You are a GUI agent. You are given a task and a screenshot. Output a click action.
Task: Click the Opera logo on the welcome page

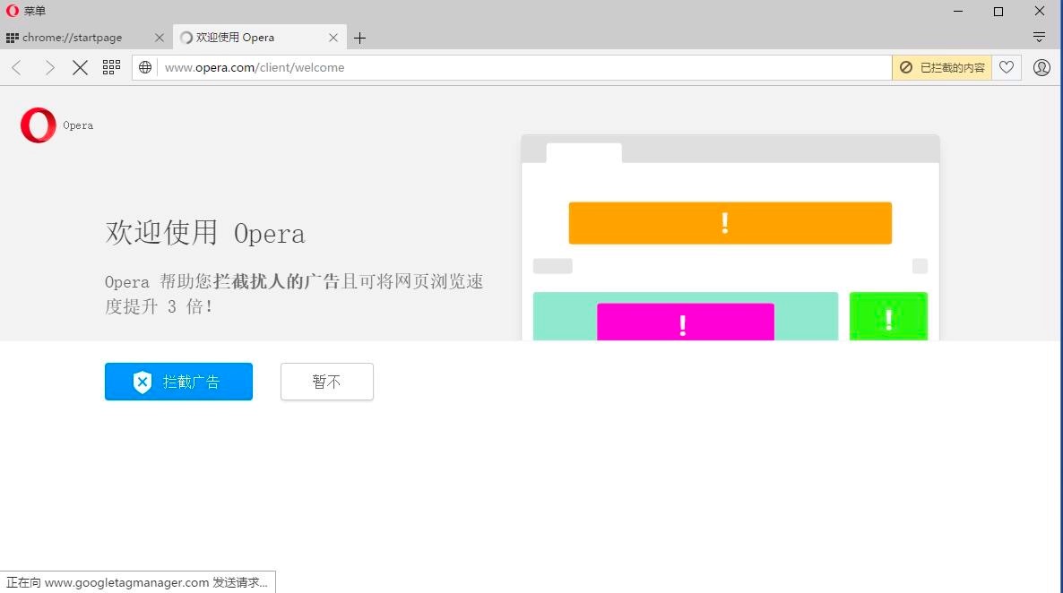click(37, 125)
